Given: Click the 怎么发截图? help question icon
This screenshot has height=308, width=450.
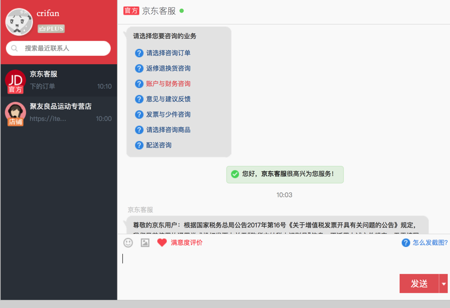Looking at the screenshot, I should point(406,243).
